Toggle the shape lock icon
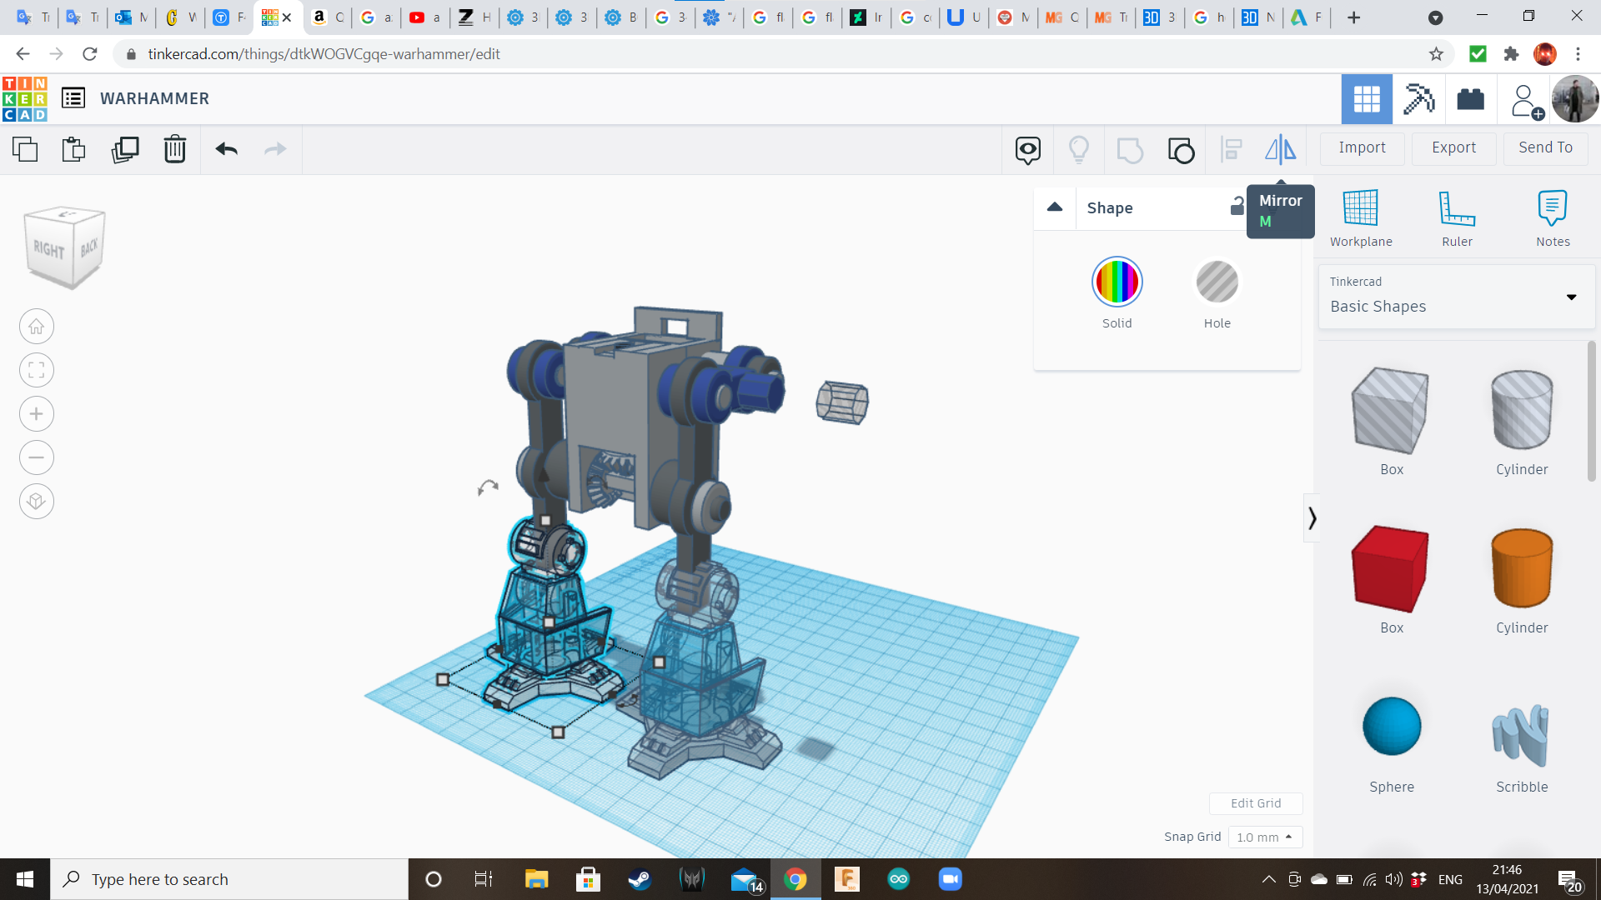The width and height of the screenshot is (1601, 900). click(1237, 207)
